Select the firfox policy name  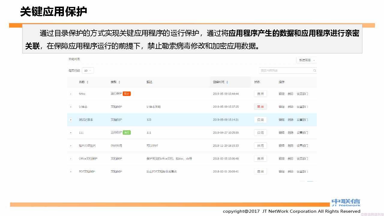(x=82, y=94)
